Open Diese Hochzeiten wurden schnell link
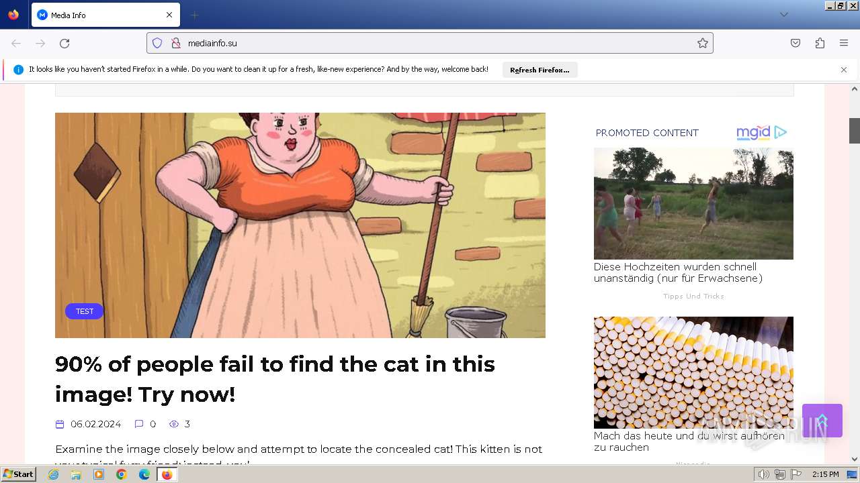 coord(678,272)
